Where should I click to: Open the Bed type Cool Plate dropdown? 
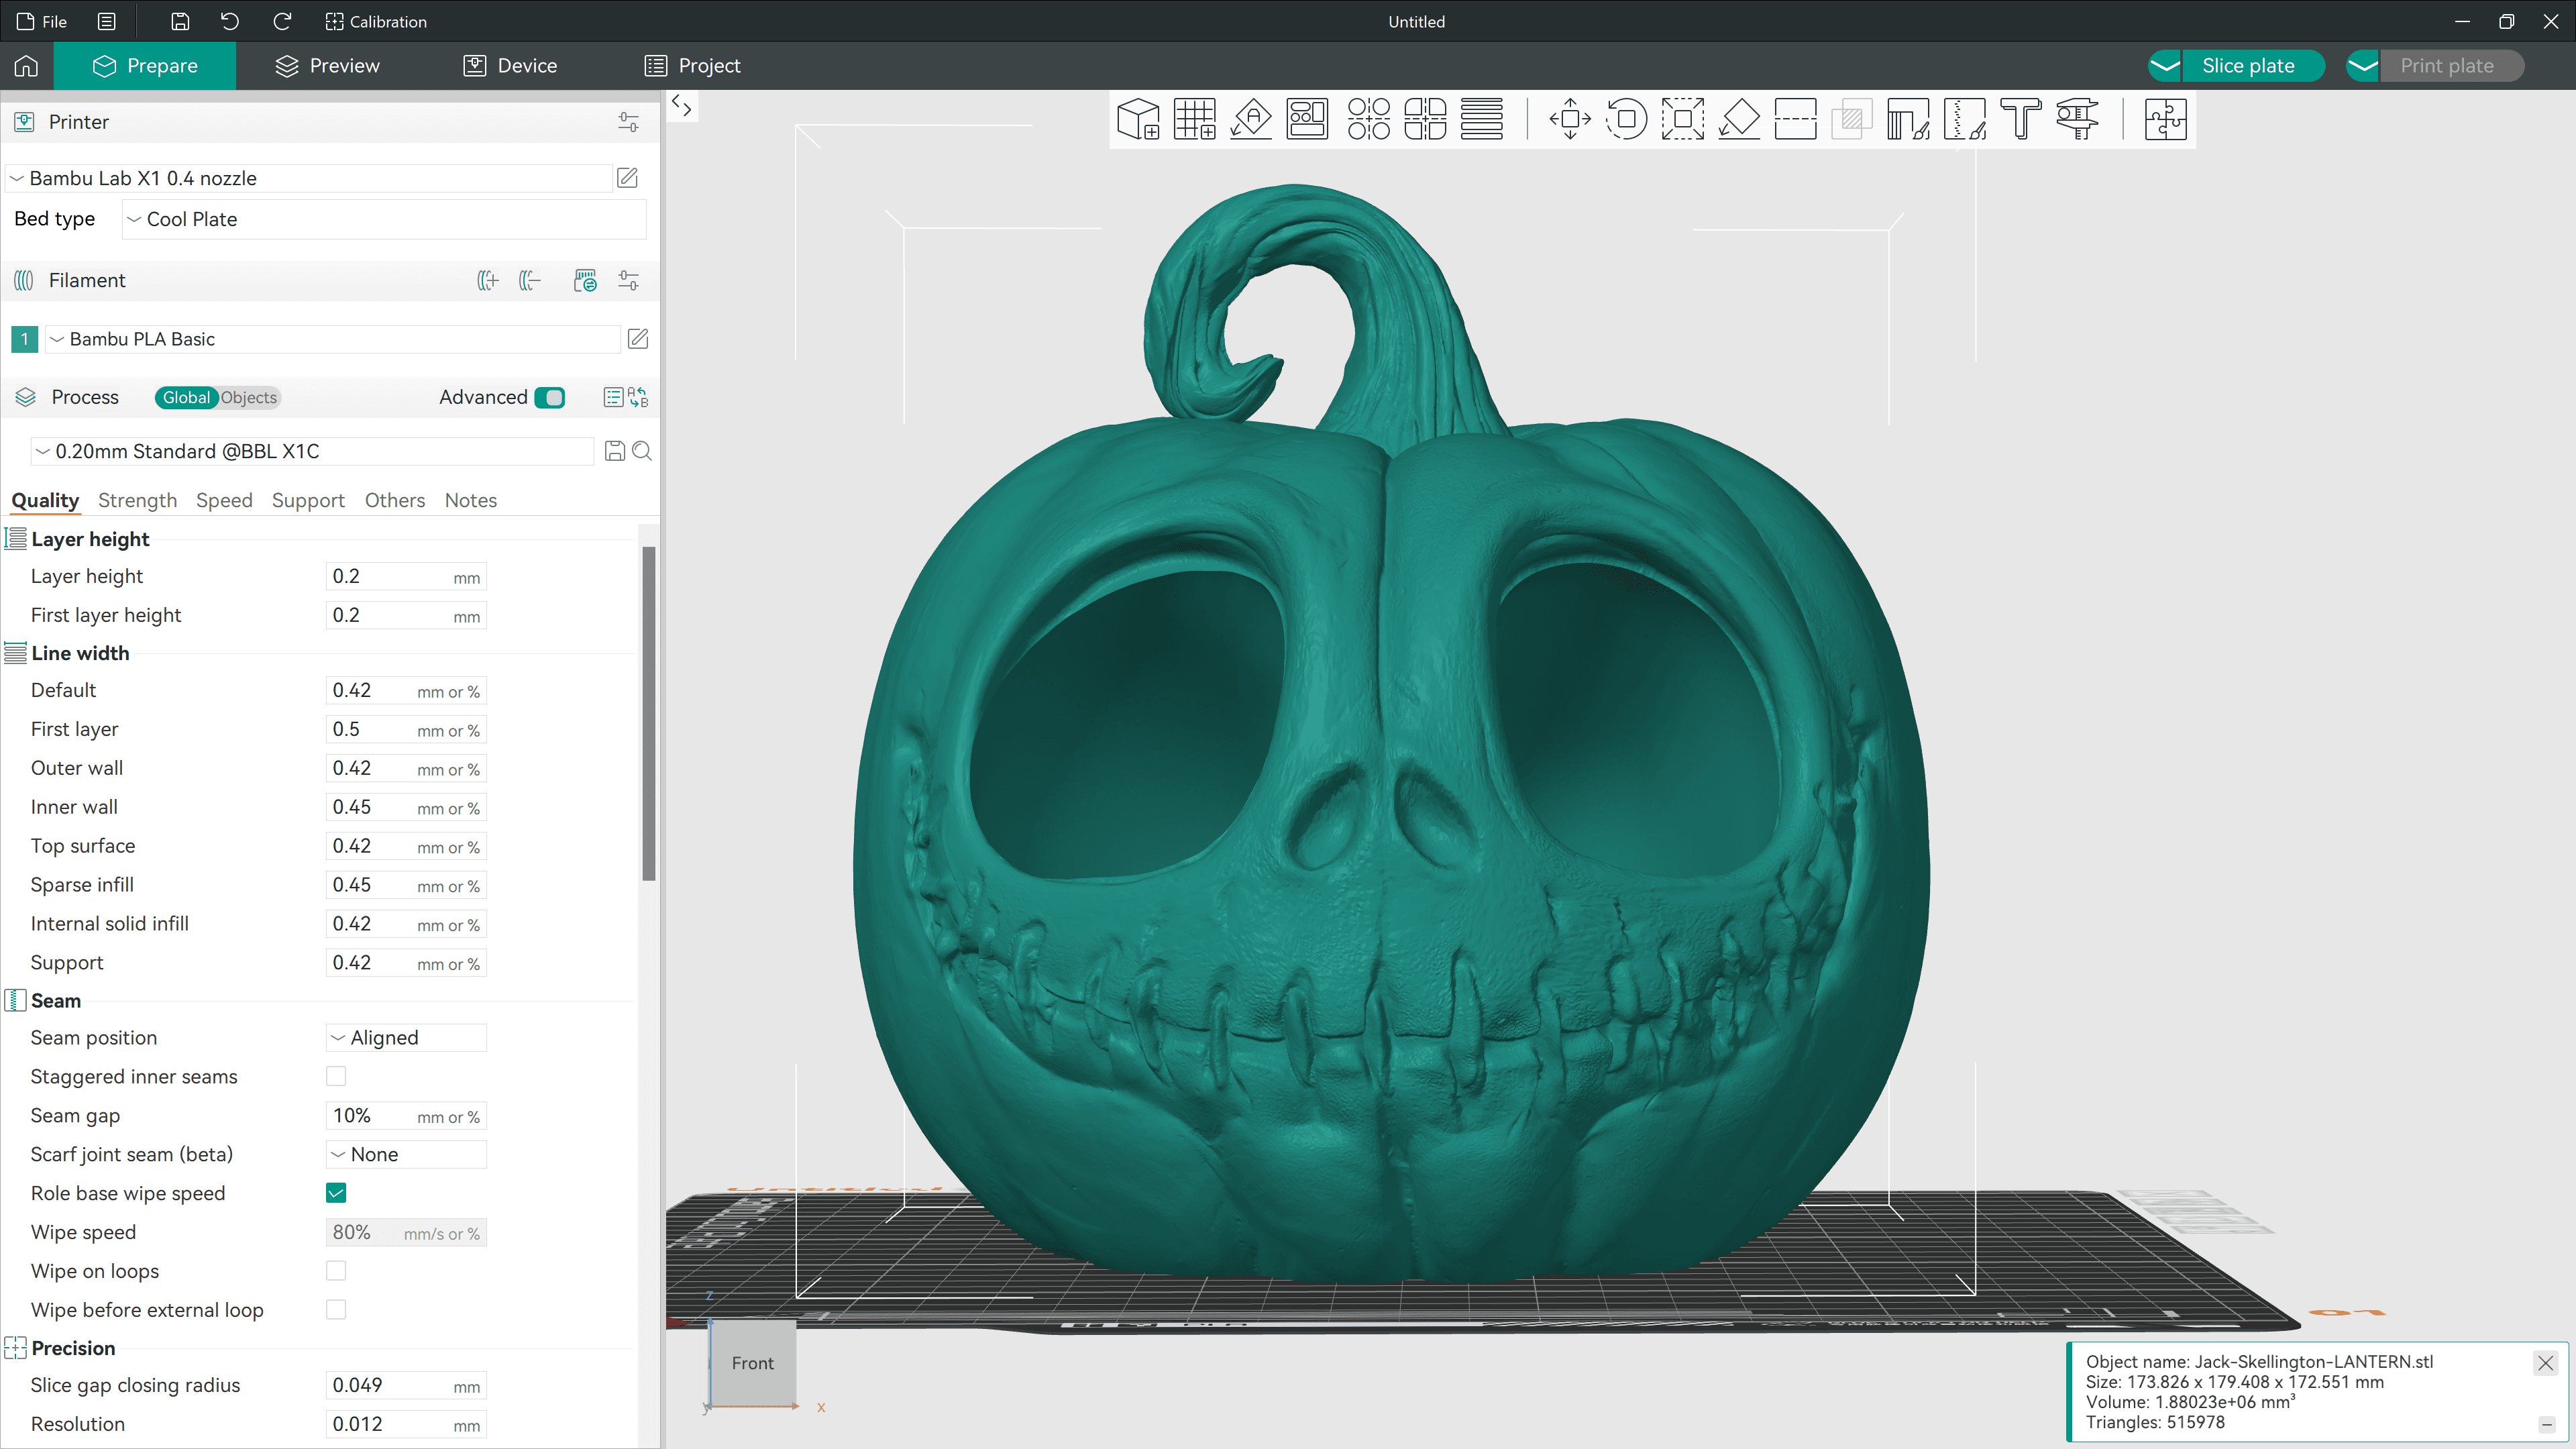tap(384, 219)
